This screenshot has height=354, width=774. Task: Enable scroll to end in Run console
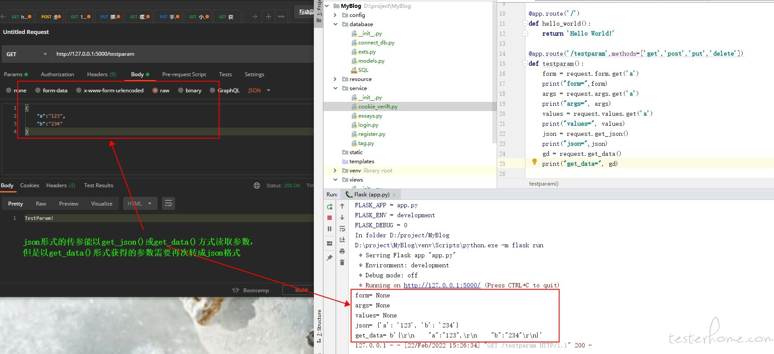pos(342,240)
